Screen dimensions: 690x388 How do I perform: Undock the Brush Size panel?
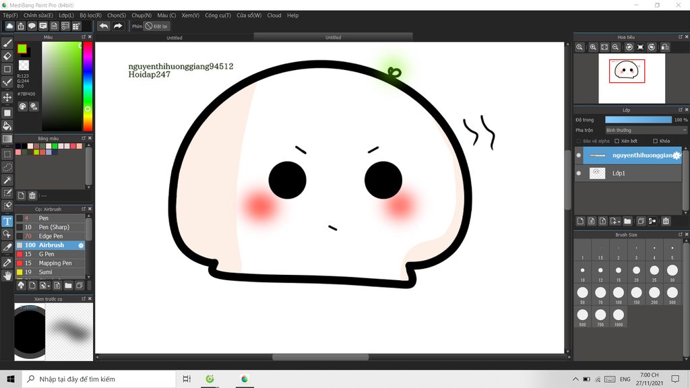(681, 234)
